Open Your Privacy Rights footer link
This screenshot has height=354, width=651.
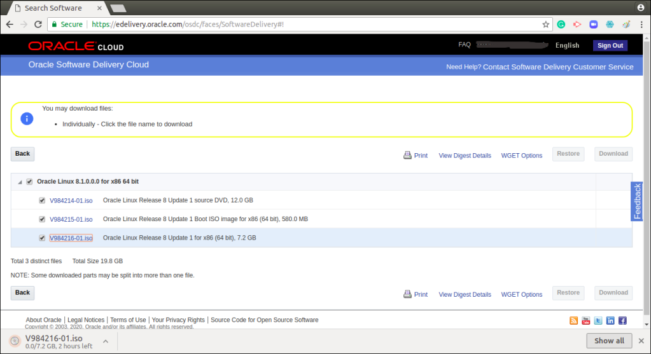pos(178,320)
